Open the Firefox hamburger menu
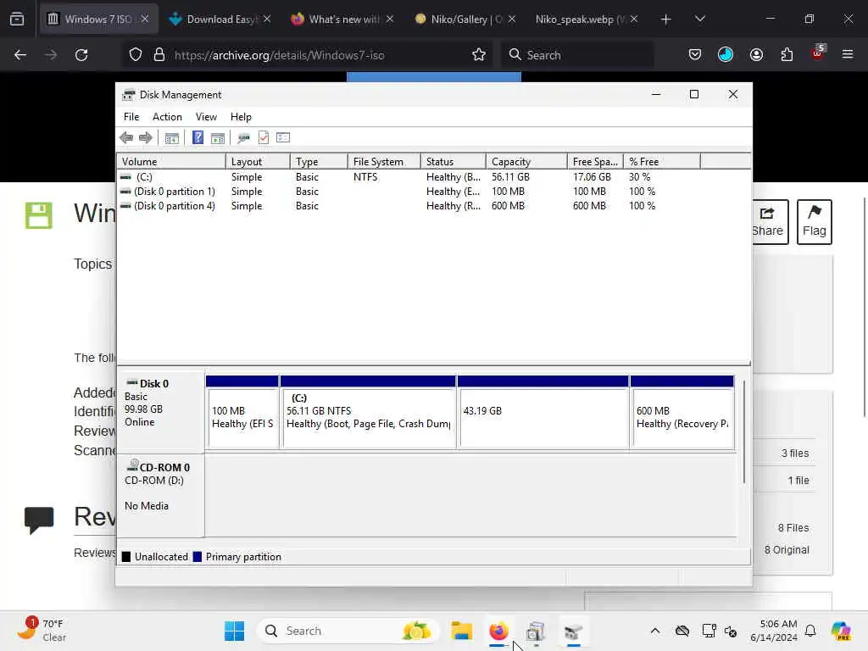The image size is (868, 651). (848, 55)
